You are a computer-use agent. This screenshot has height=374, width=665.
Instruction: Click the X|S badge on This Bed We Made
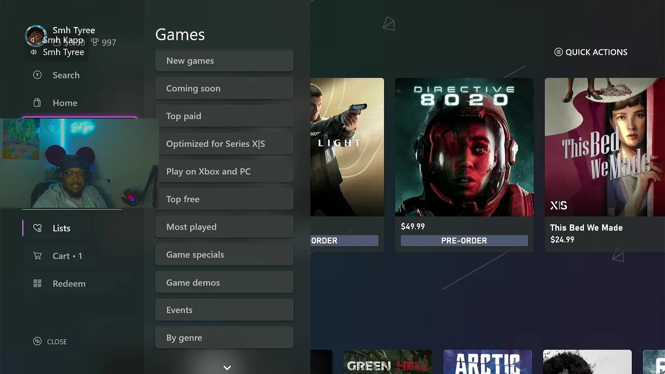[x=558, y=206]
